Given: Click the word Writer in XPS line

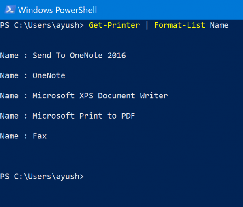Looking at the screenshot, I should [x=154, y=96].
